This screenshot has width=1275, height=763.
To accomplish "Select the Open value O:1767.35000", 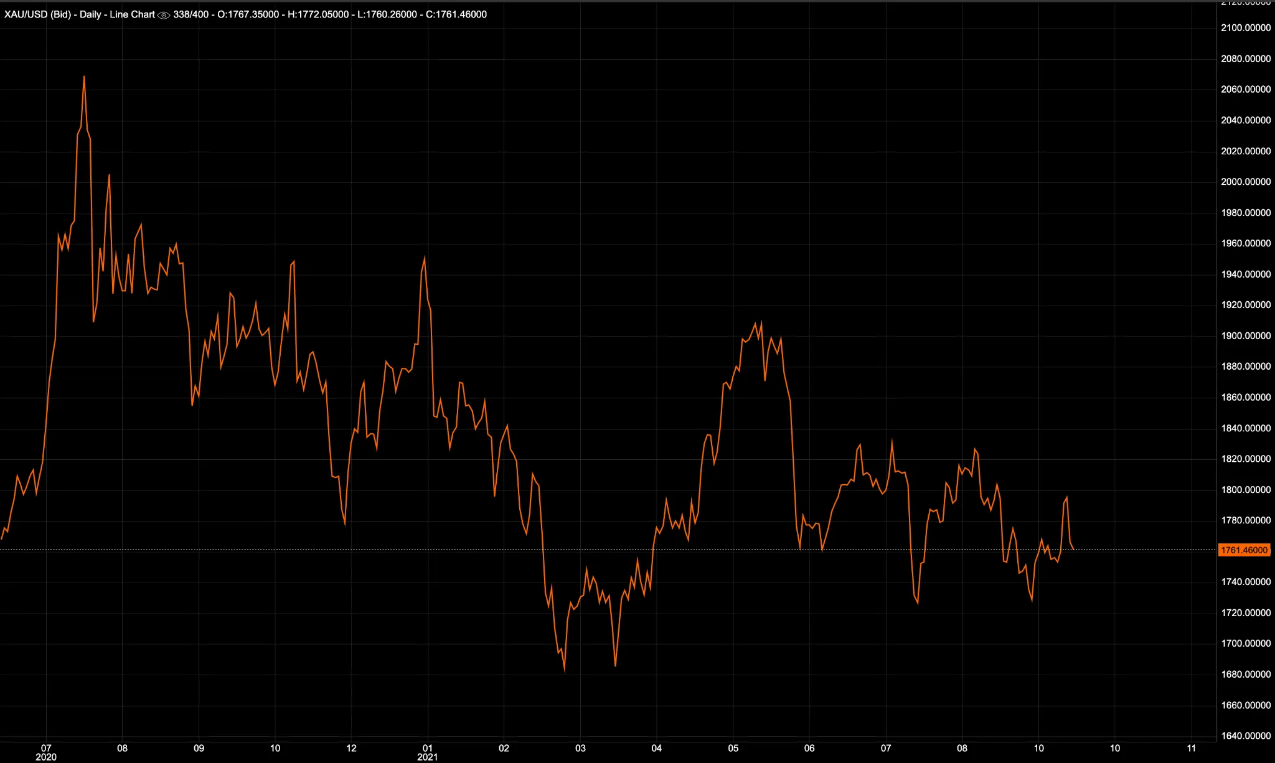I will click(x=249, y=15).
